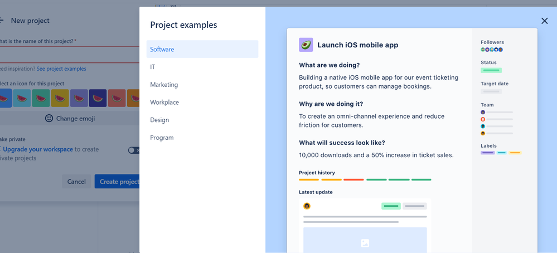Click the Latest update author avatar
This screenshot has height=253, width=557.
pos(307,206)
